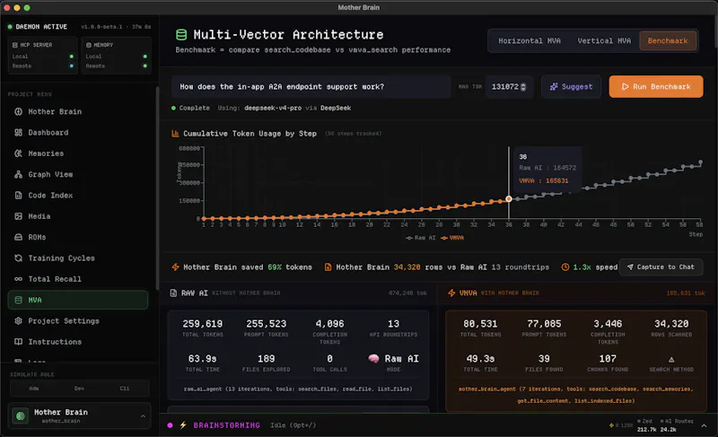Click the Media image icon
Screen dimensions: 718x437
click(18, 216)
